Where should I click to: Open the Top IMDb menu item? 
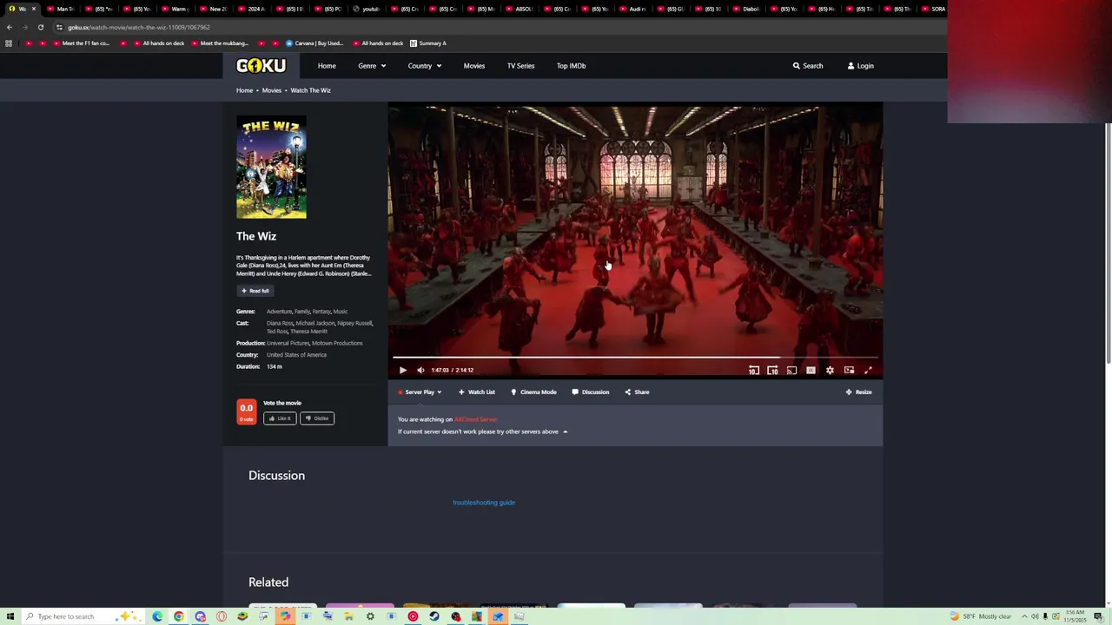coord(571,66)
